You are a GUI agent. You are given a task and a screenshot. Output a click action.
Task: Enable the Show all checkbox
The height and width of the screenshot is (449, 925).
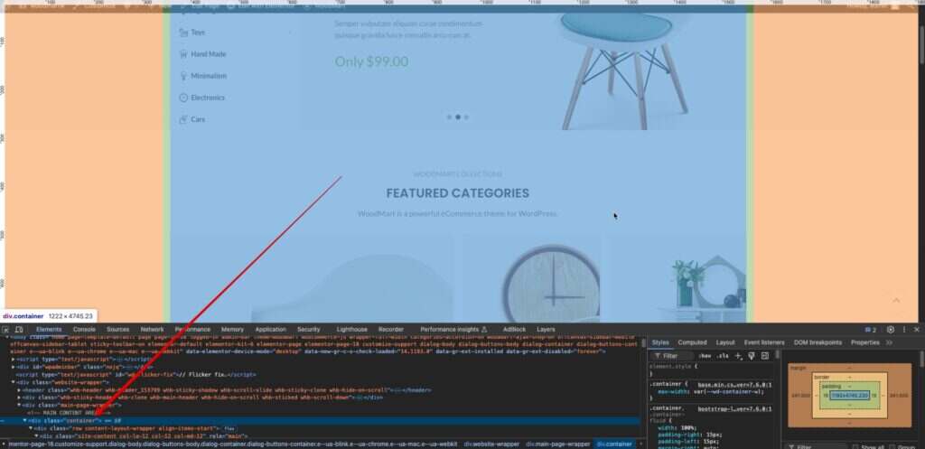coord(855,447)
